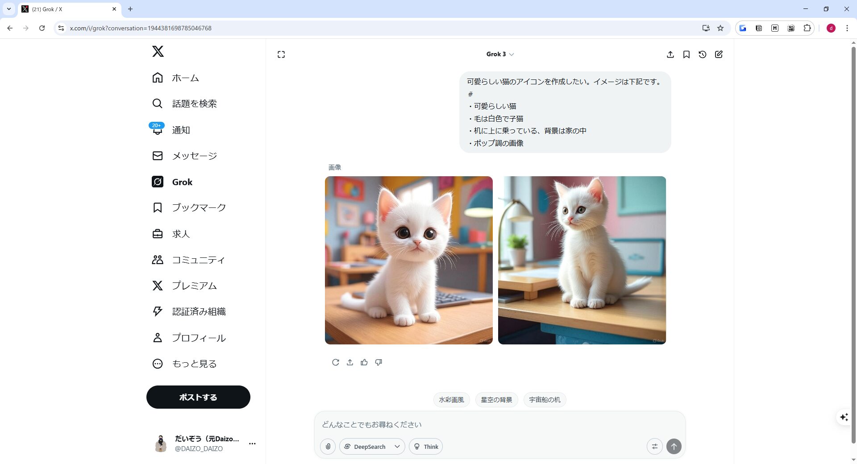
Task: Expand the chat to fullscreen
Action: (281, 54)
